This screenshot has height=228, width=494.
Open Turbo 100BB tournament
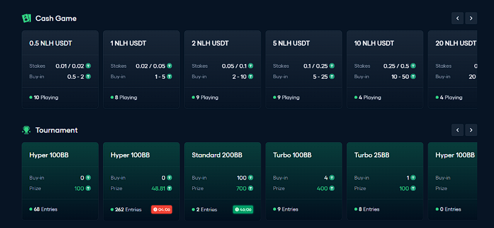304,181
